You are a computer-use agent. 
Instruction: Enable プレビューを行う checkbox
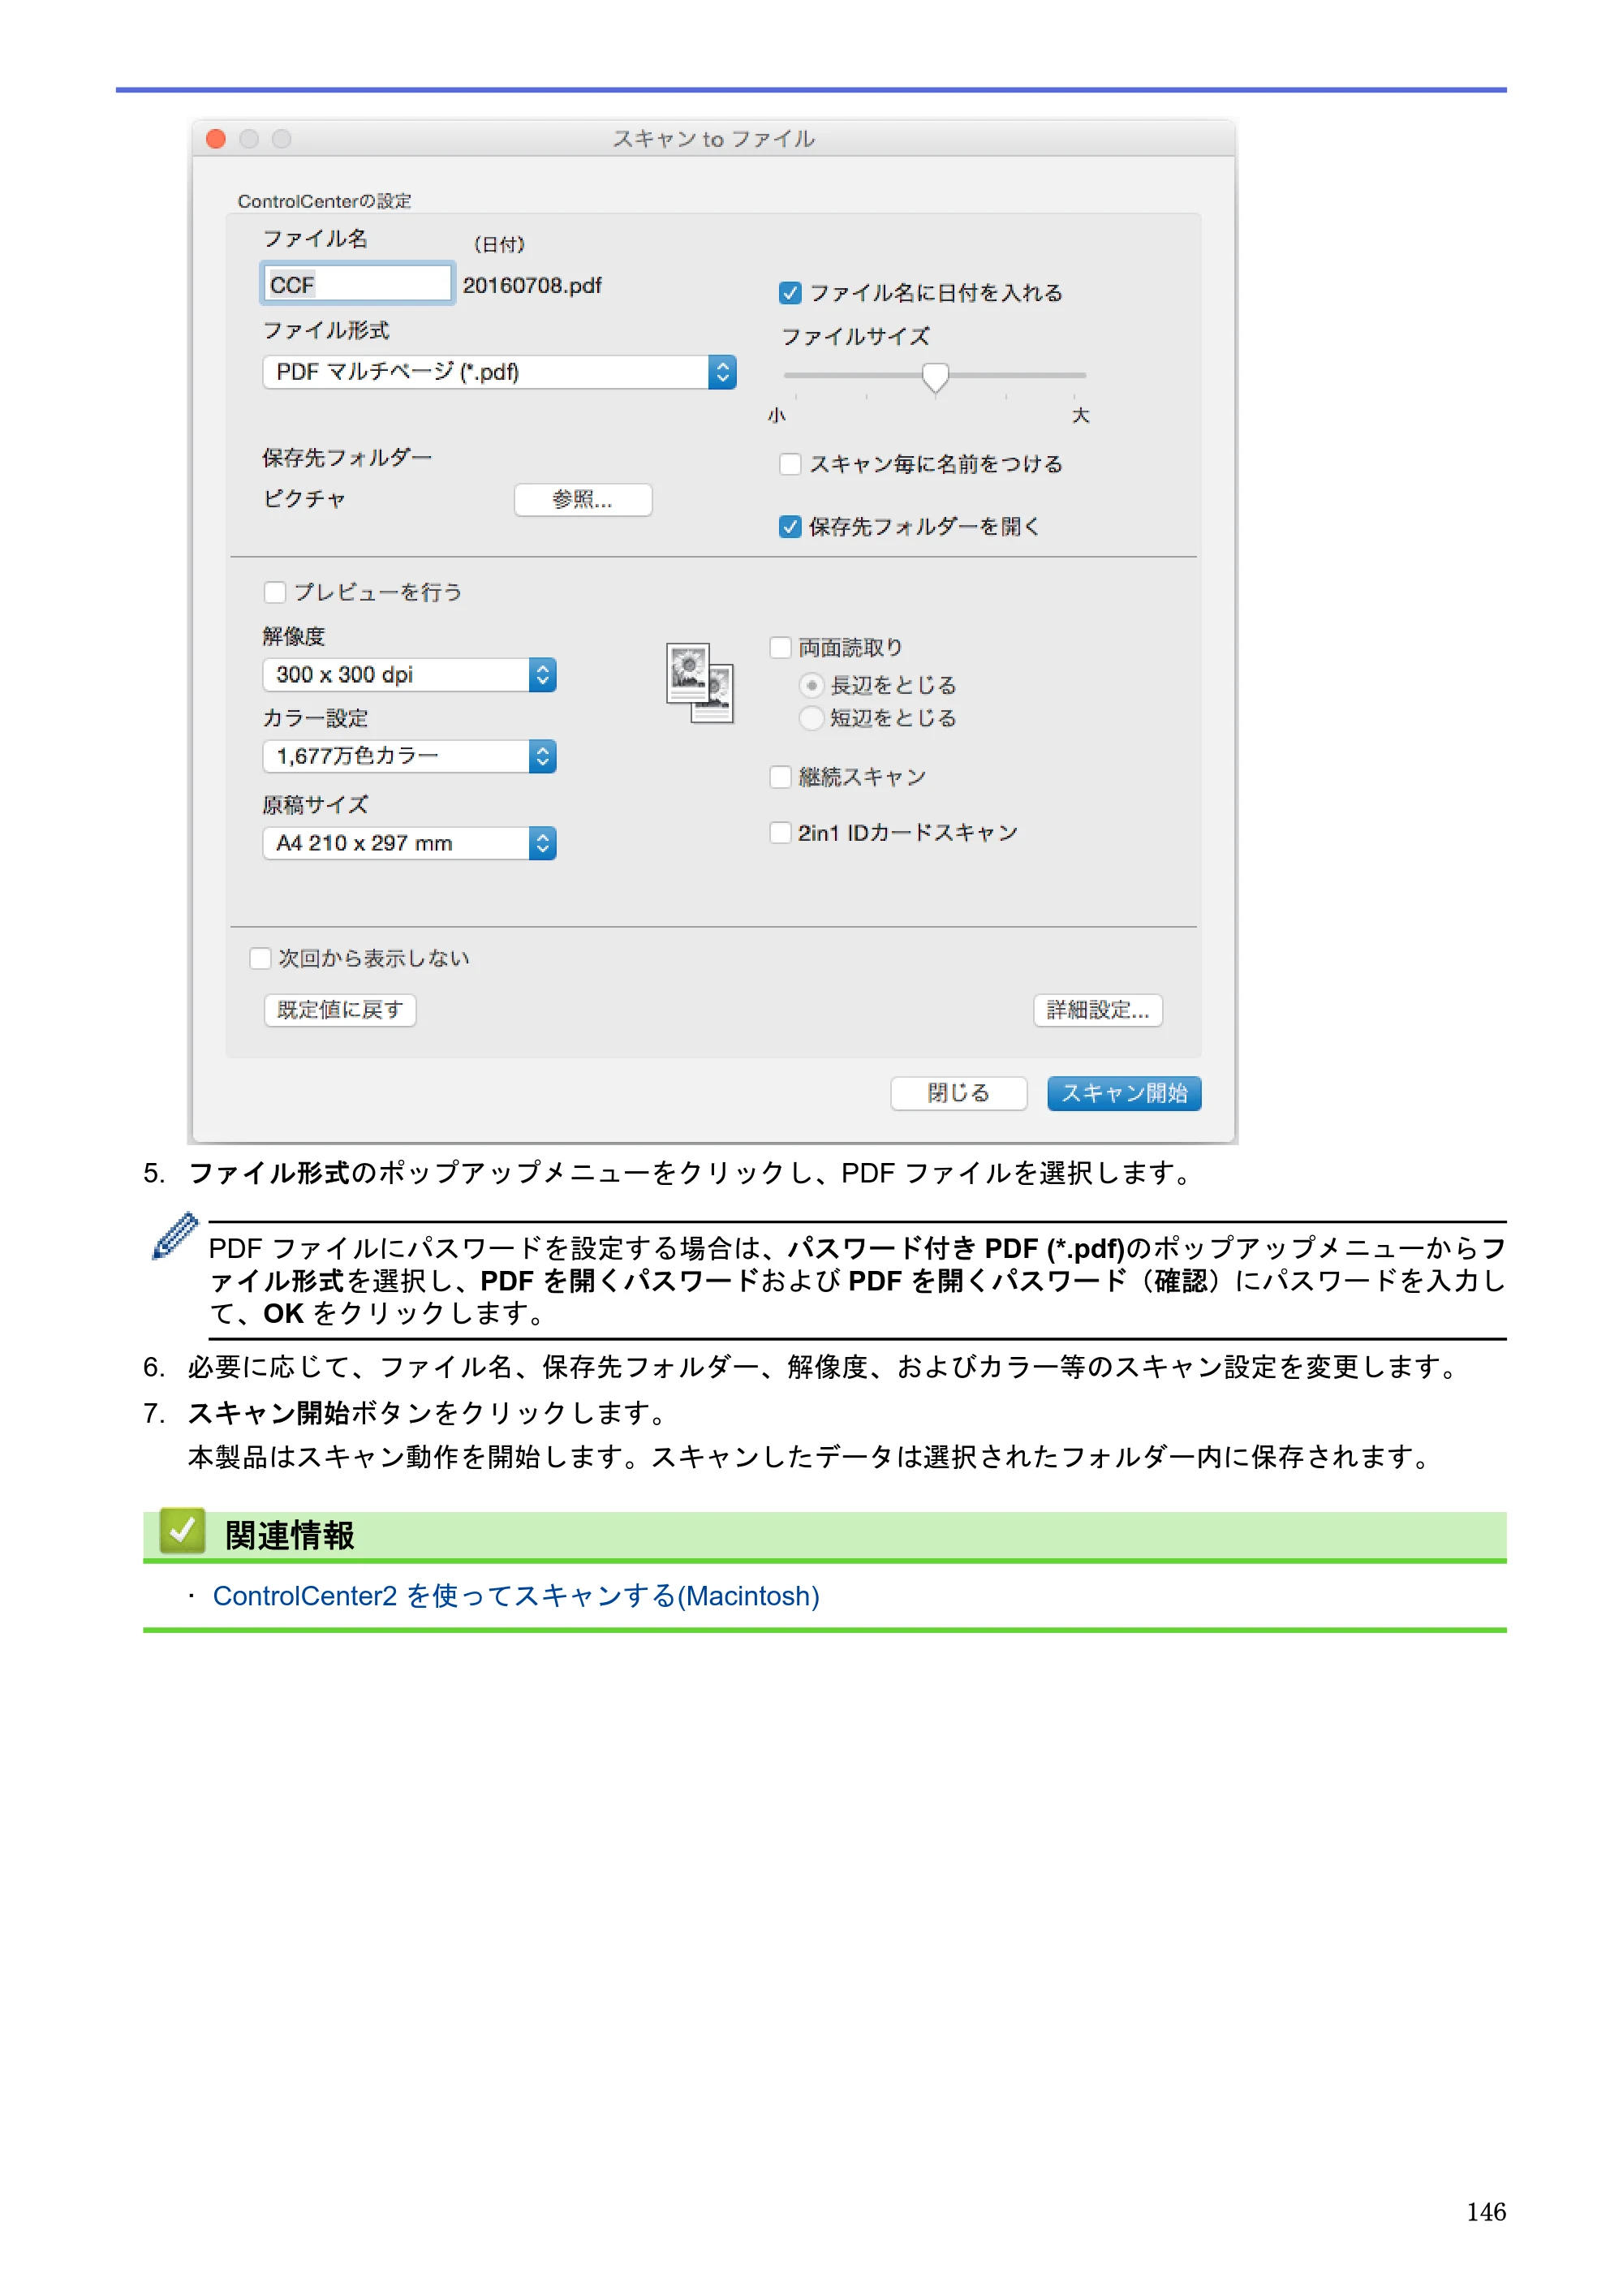point(275,592)
